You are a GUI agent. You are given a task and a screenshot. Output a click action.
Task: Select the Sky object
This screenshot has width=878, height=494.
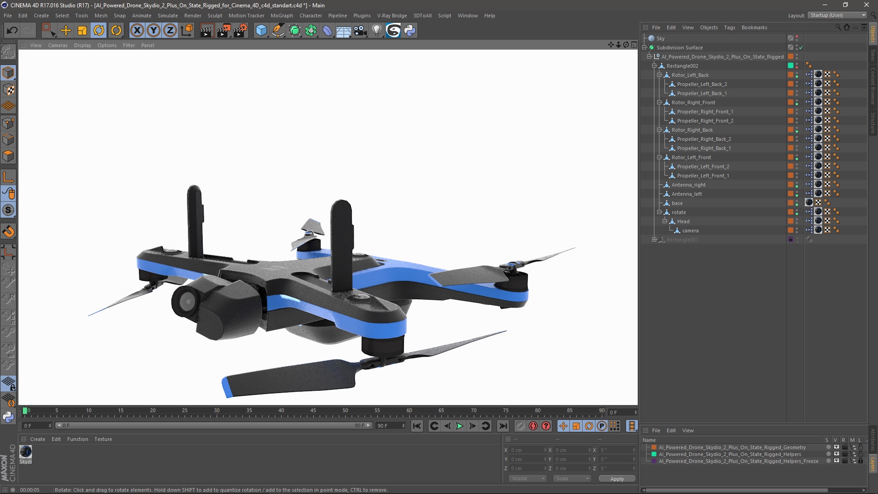[x=660, y=38]
